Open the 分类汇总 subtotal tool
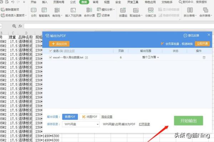214x142 pixels. point(151,12)
